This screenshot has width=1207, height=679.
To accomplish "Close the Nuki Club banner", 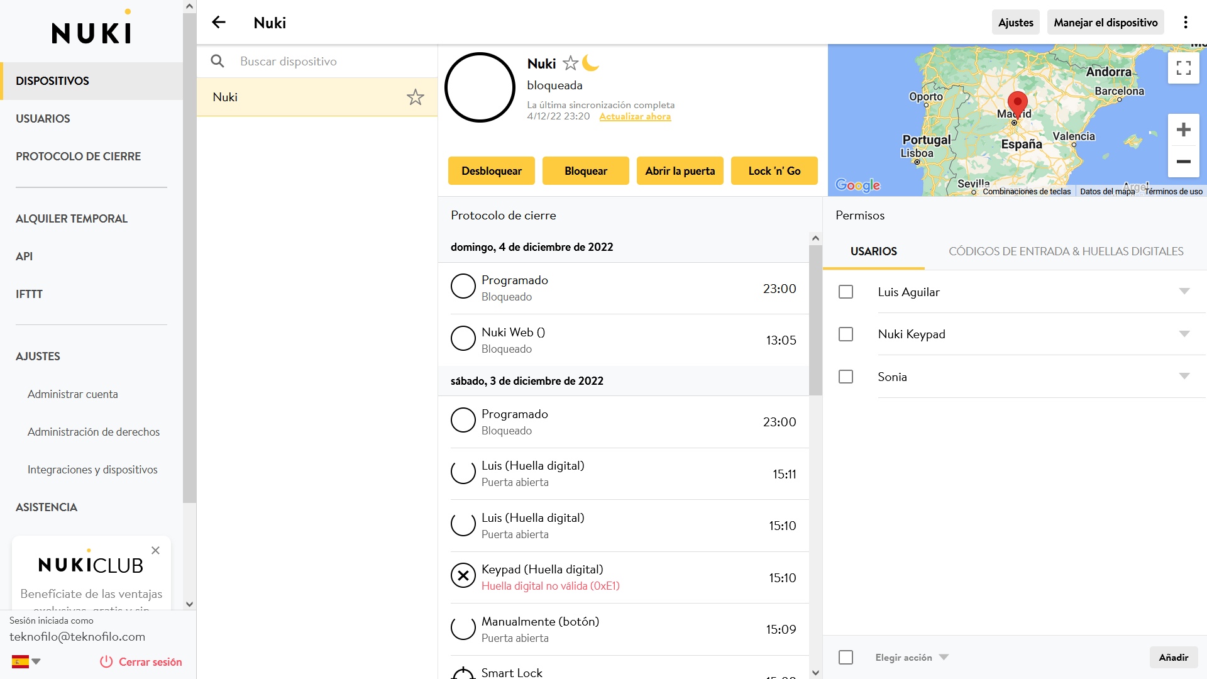I will click(155, 550).
